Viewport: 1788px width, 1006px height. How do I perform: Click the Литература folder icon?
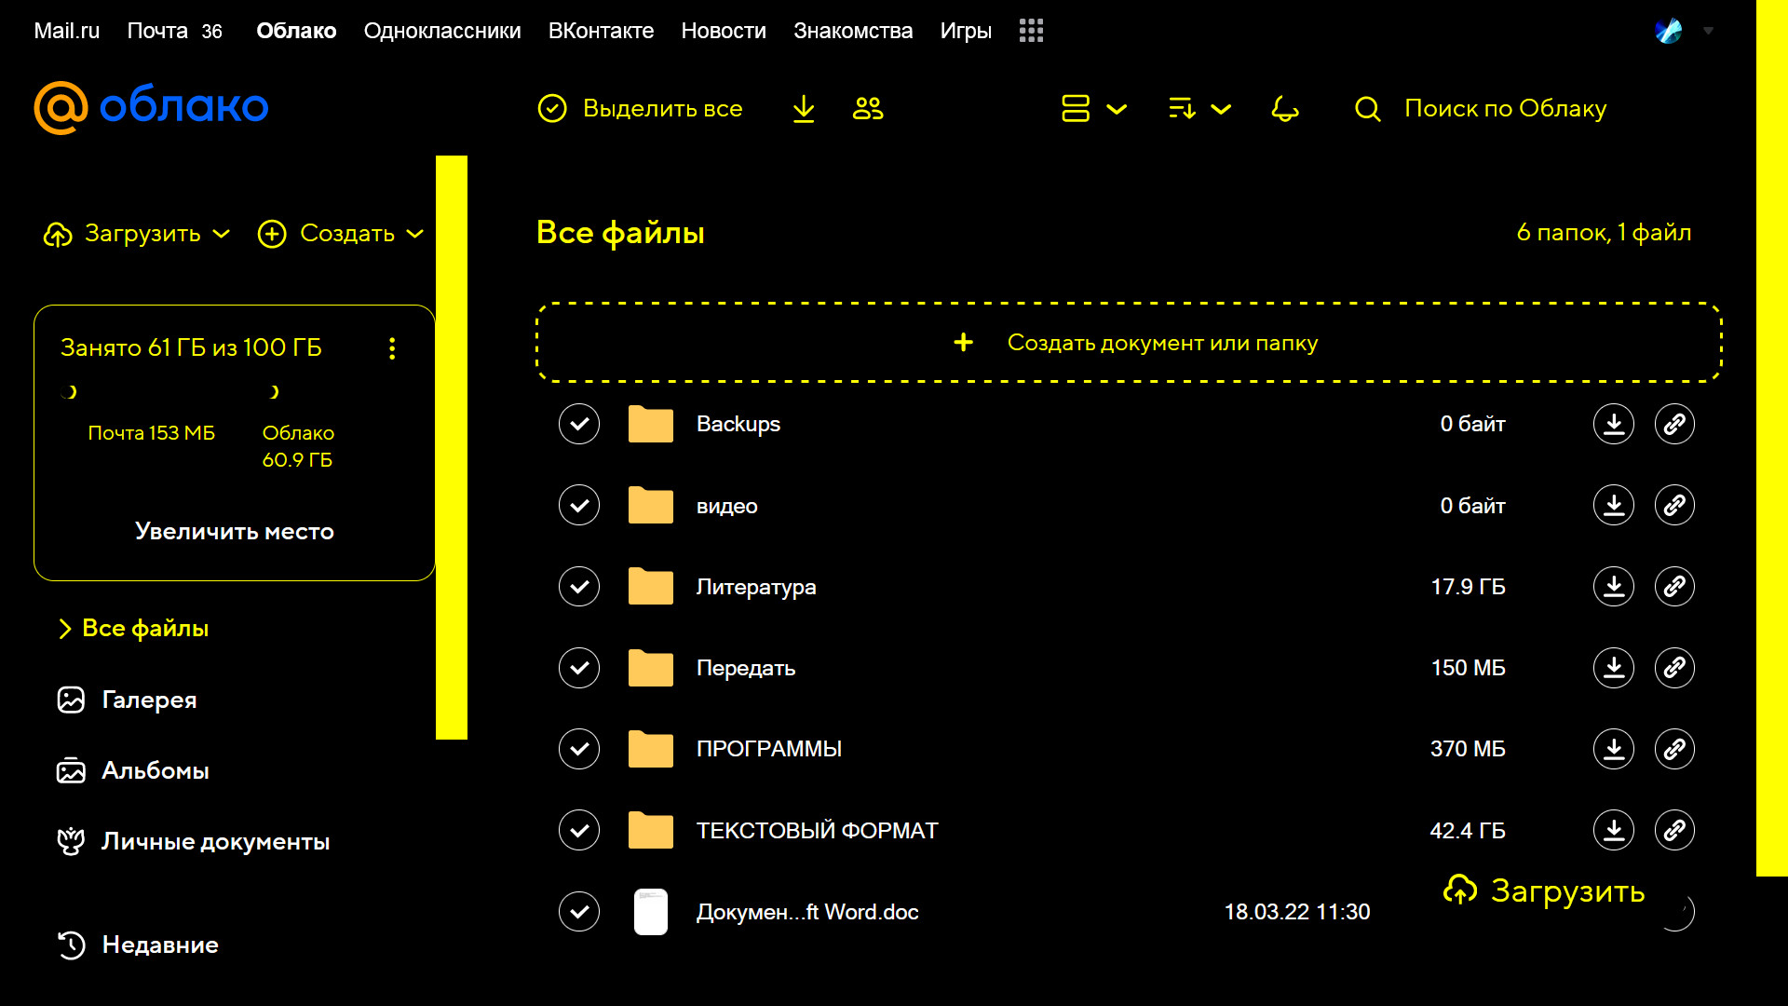click(651, 586)
